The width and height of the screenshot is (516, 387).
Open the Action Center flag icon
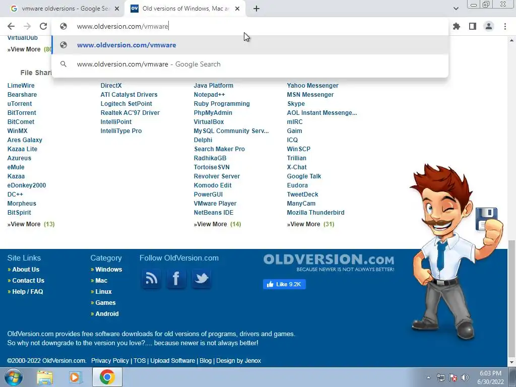[453, 377]
